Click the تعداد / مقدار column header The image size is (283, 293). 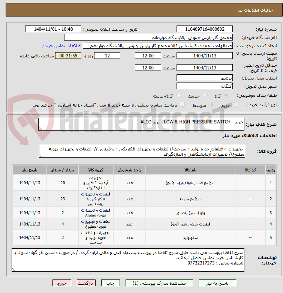tap(63, 170)
